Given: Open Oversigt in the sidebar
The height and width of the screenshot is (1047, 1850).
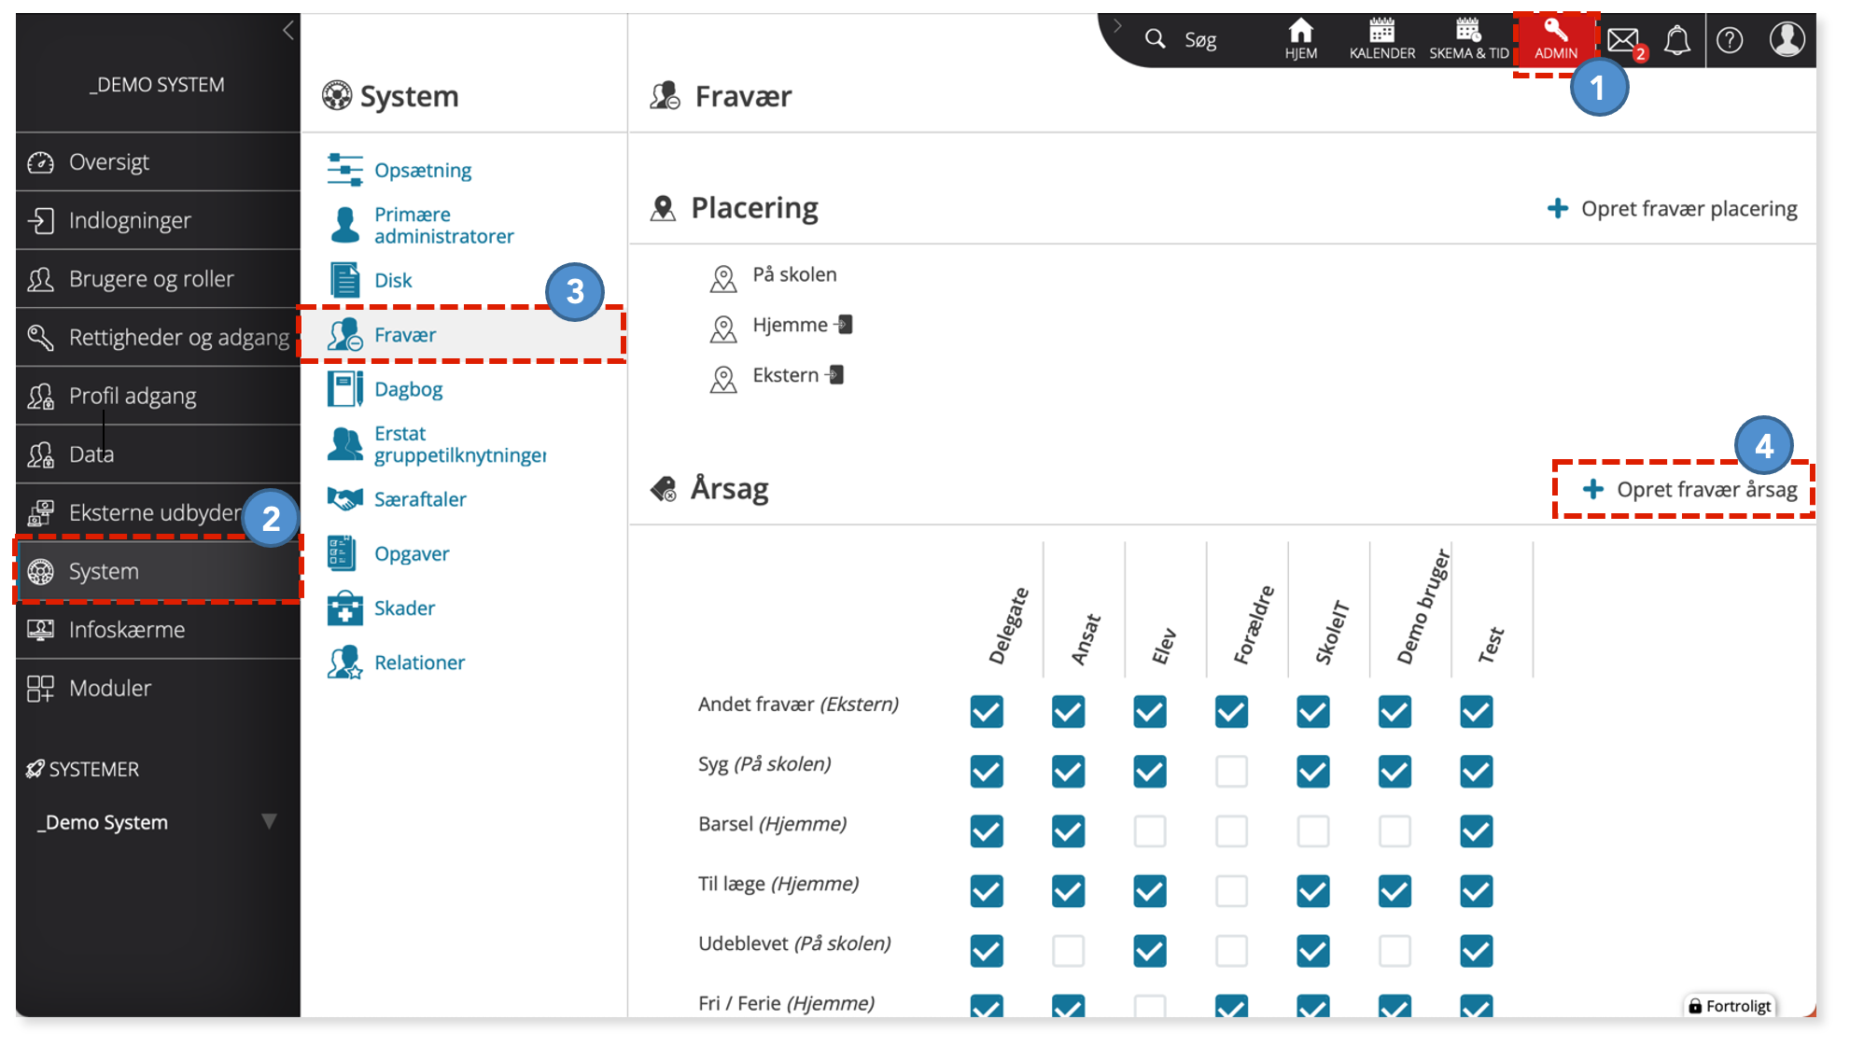Looking at the screenshot, I should click(x=158, y=162).
